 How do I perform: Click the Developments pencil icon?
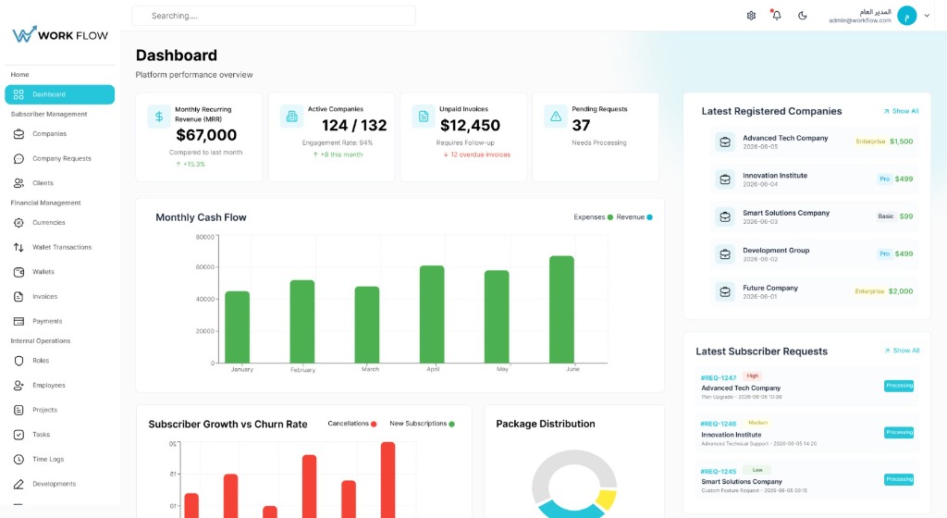[x=18, y=484]
